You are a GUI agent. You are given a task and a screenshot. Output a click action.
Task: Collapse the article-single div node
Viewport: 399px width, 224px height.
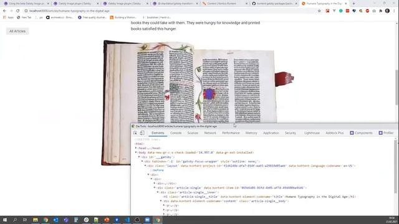[x=155, y=188]
